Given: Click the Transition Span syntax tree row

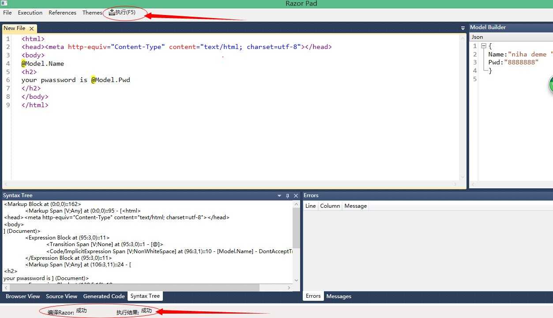Looking at the screenshot, I should pyautogui.click(x=105, y=244).
